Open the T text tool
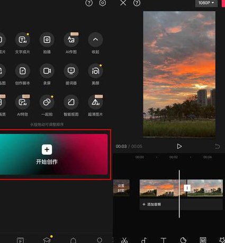The width and height of the screenshot is (225, 243). point(164,240)
